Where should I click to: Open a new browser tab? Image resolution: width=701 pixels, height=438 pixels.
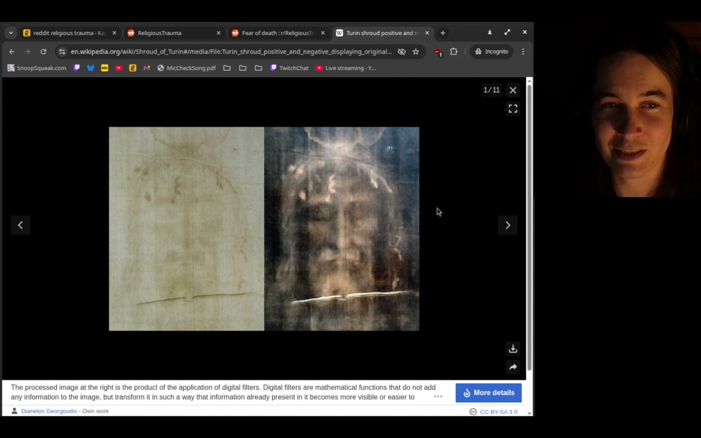tap(442, 33)
